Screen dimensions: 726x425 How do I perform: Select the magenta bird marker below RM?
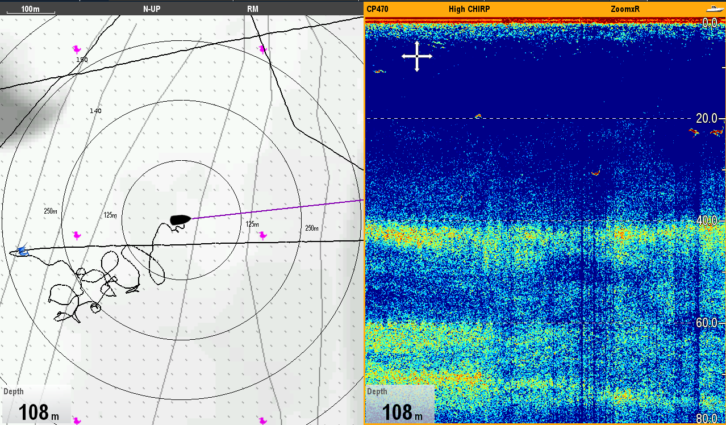tap(262, 49)
